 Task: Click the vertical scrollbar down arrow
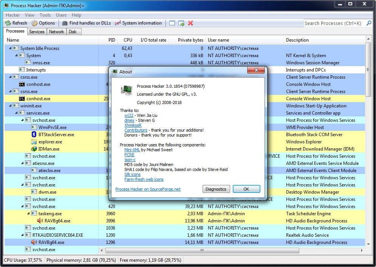click(x=368, y=244)
